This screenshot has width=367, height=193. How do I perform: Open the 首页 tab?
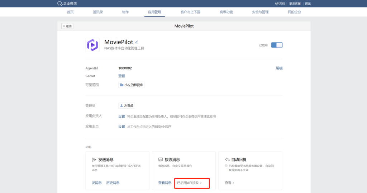tap(70, 12)
